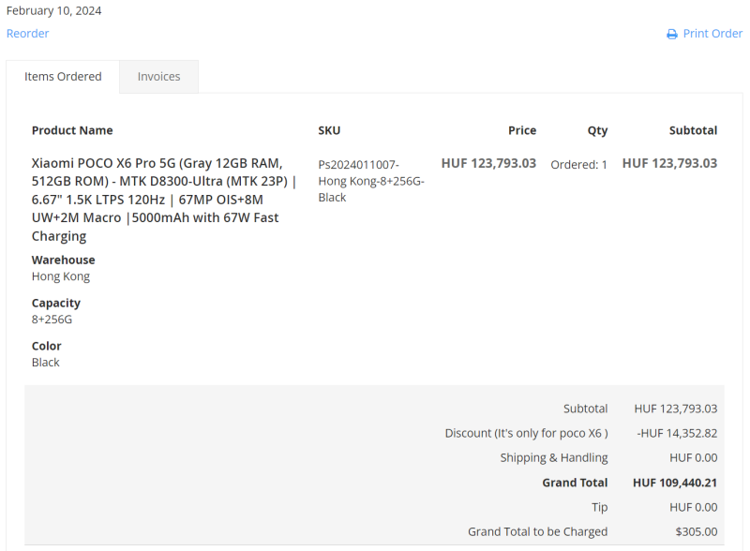
Task: Click the Qty column header
Action: [x=597, y=130]
